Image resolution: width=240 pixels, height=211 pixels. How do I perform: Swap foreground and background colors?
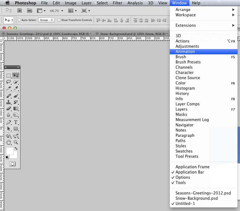[16, 148]
